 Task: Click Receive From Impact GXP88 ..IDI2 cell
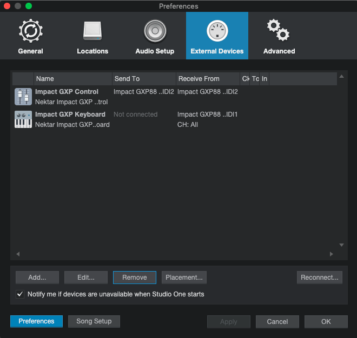(x=207, y=92)
